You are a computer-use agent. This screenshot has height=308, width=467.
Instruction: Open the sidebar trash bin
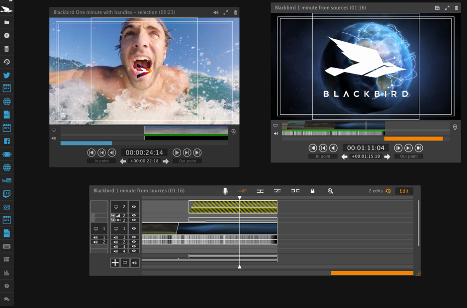coord(6,49)
